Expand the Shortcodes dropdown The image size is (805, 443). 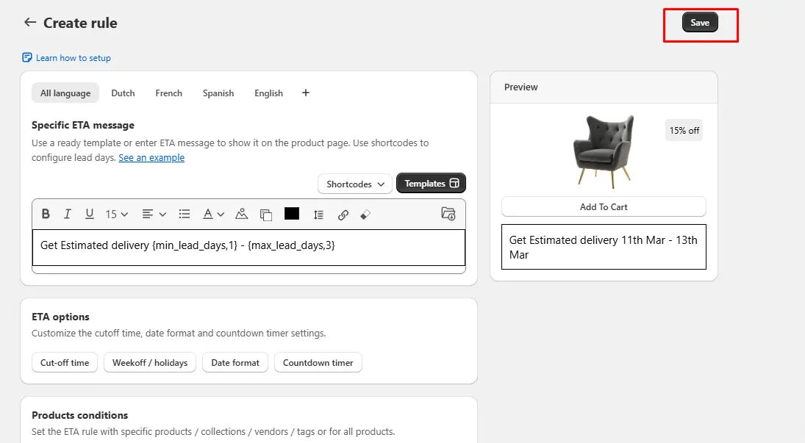point(355,184)
